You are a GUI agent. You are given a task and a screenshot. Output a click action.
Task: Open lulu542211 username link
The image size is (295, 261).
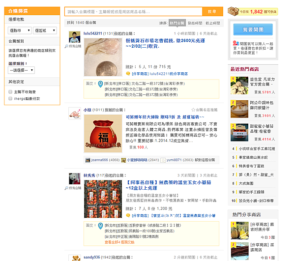(x=93, y=33)
